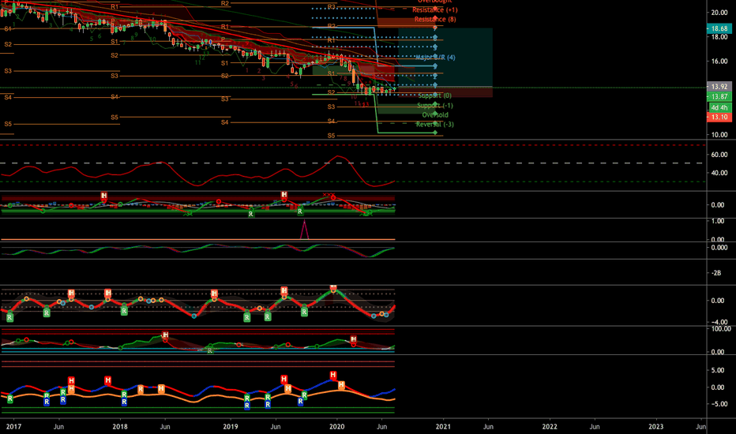Click the teal 18.68 price tag
Screen dimensions: 736x434
719,28
